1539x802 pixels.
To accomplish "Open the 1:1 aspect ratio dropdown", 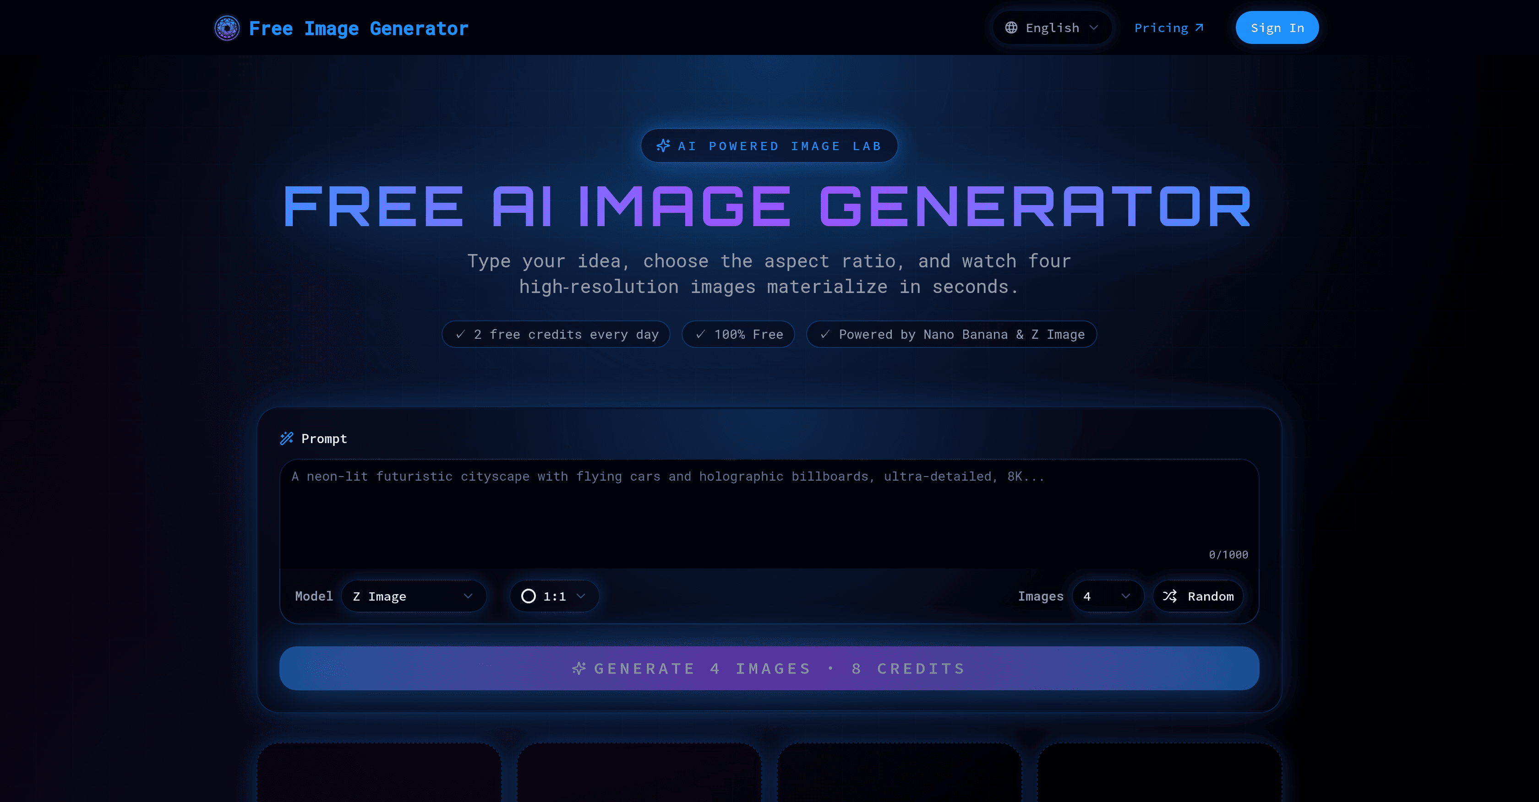I will click(553, 596).
